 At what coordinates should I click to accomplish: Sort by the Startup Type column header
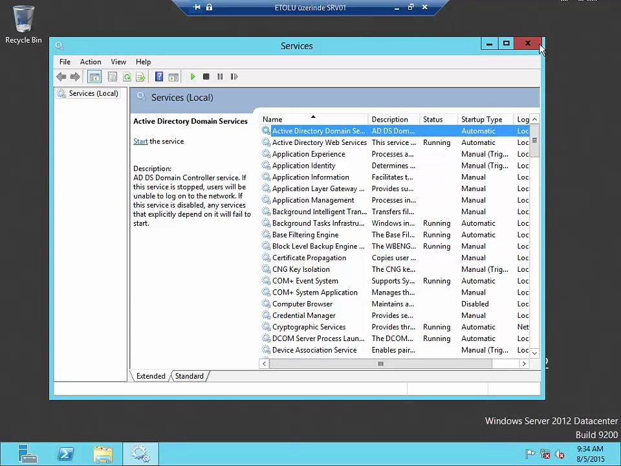point(485,119)
